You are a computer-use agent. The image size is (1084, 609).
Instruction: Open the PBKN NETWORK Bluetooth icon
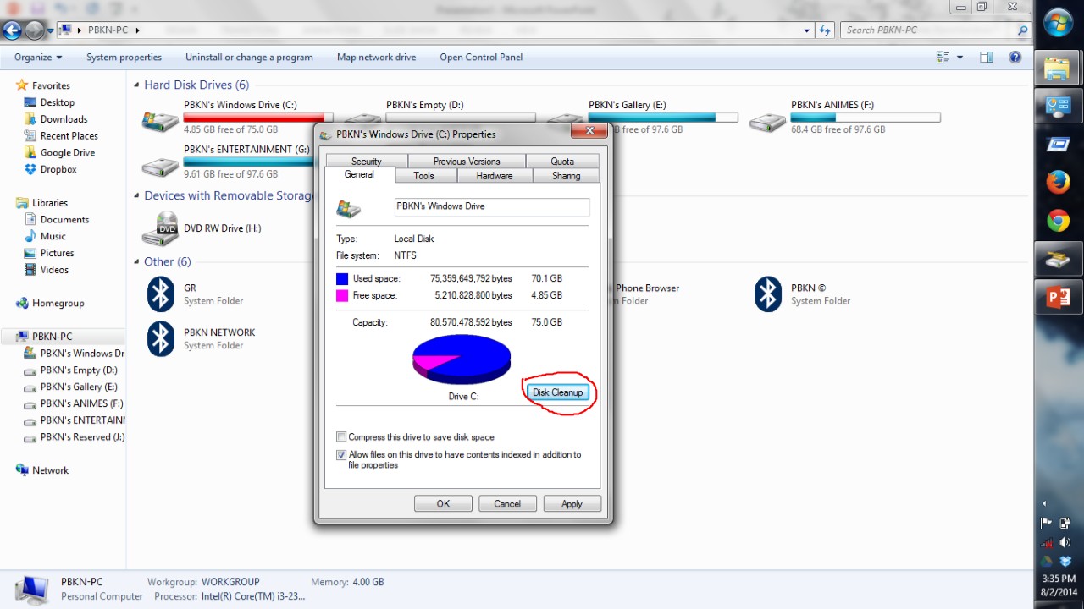click(x=161, y=338)
